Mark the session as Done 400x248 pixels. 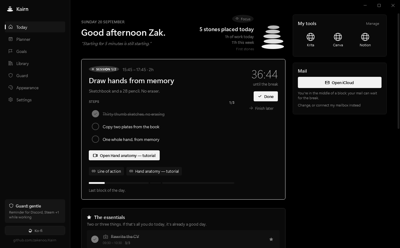(266, 96)
